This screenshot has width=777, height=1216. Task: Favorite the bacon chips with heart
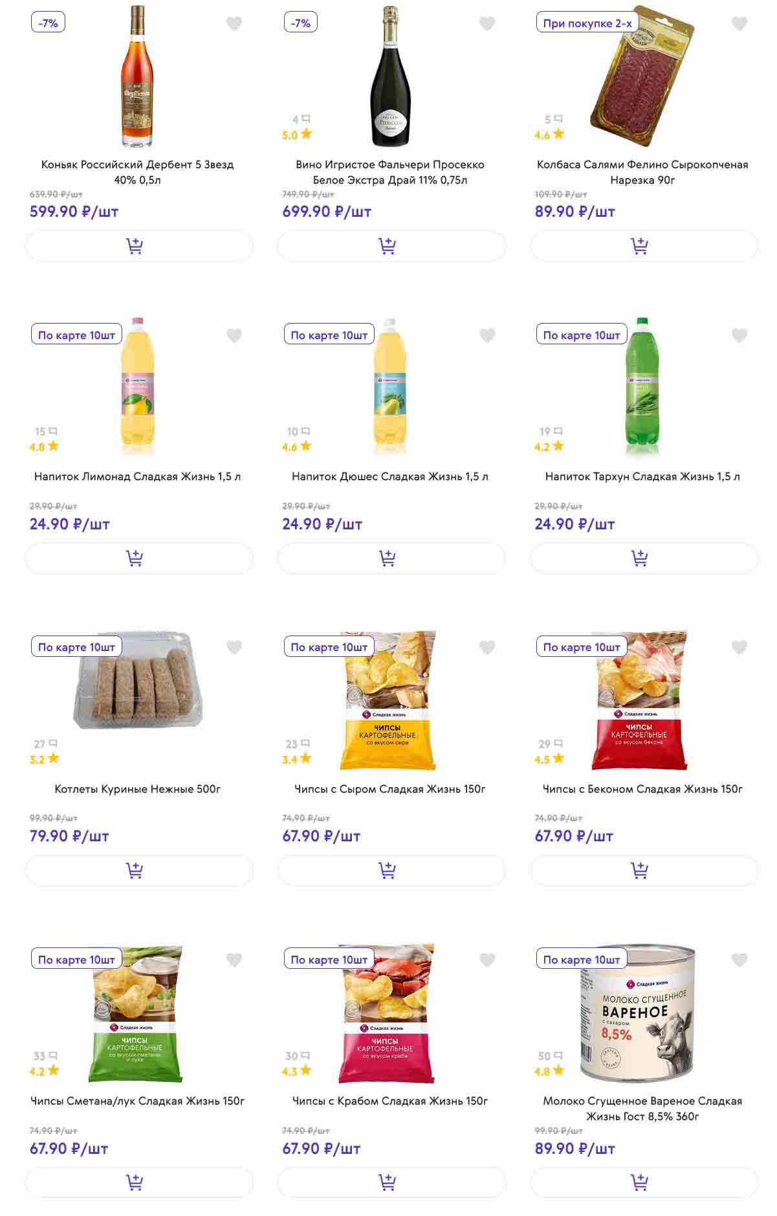click(x=739, y=647)
